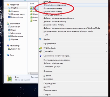Click the Библиотеки icon

pos(8,23)
